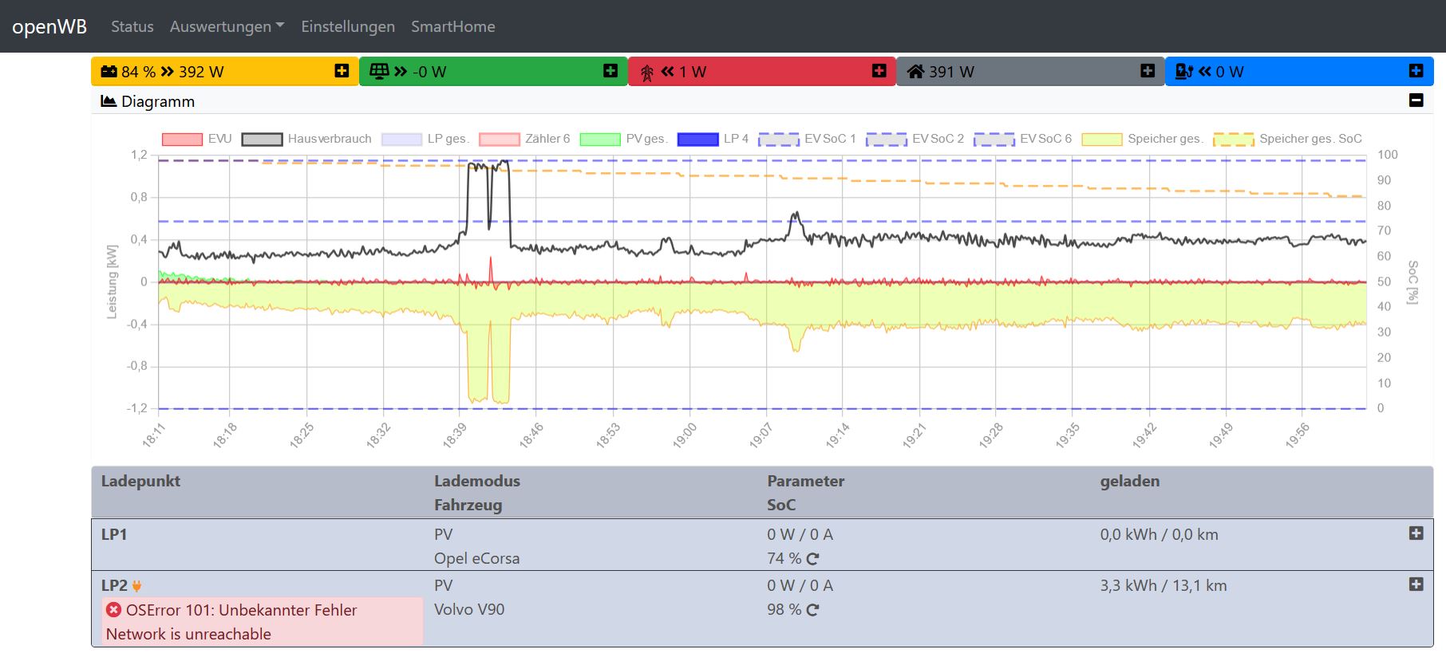Image resolution: width=1446 pixels, height=665 pixels.
Task: Click the solar panel PV icon
Action: [379, 72]
